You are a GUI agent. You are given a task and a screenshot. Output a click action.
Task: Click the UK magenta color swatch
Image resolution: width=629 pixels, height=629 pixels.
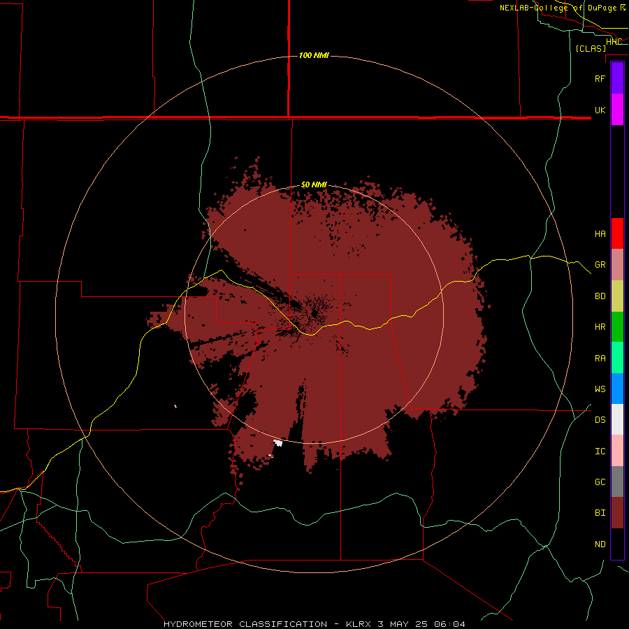tap(617, 110)
